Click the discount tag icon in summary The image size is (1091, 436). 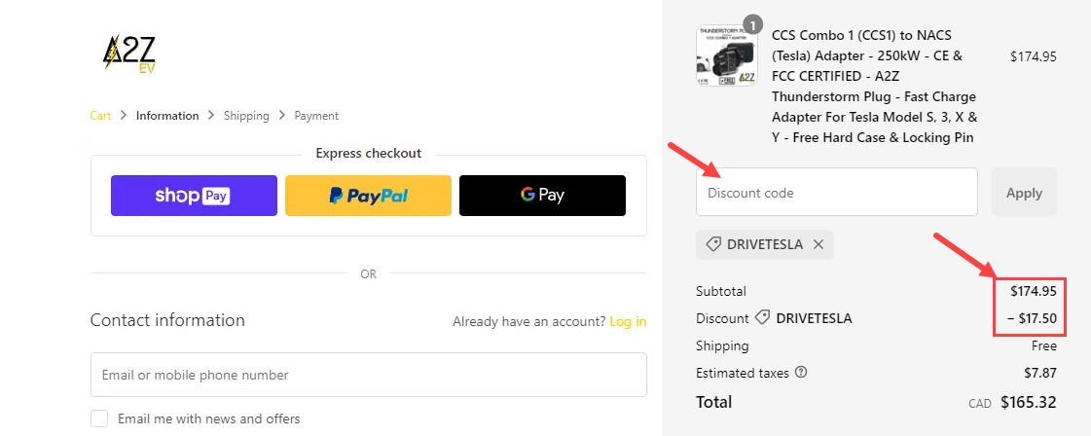pos(762,318)
